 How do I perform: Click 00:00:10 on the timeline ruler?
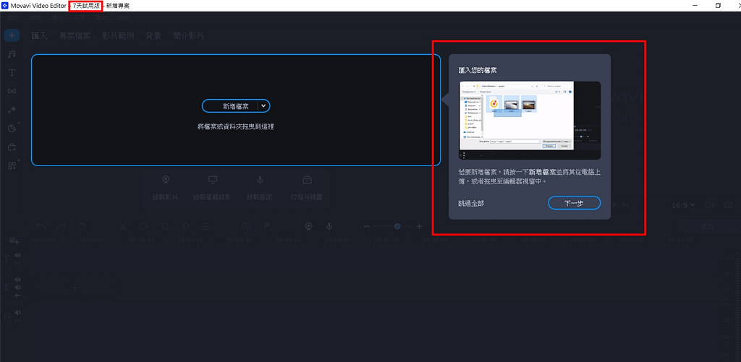click(141, 240)
